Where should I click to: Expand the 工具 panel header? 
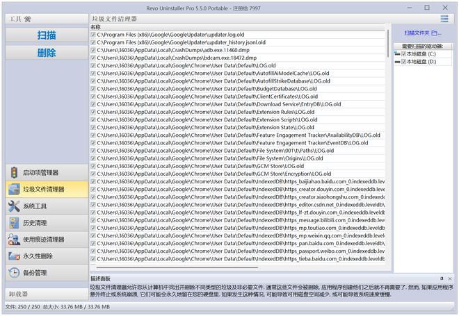pos(47,19)
